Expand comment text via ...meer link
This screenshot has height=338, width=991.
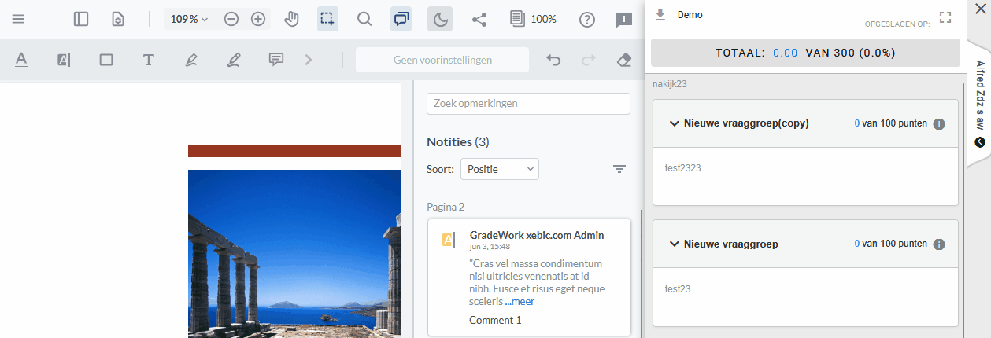pos(520,301)
